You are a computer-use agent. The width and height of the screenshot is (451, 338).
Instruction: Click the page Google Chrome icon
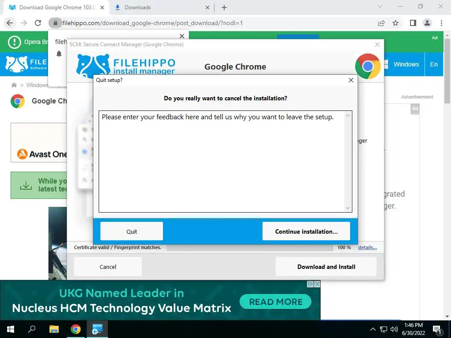pos(18,101)
